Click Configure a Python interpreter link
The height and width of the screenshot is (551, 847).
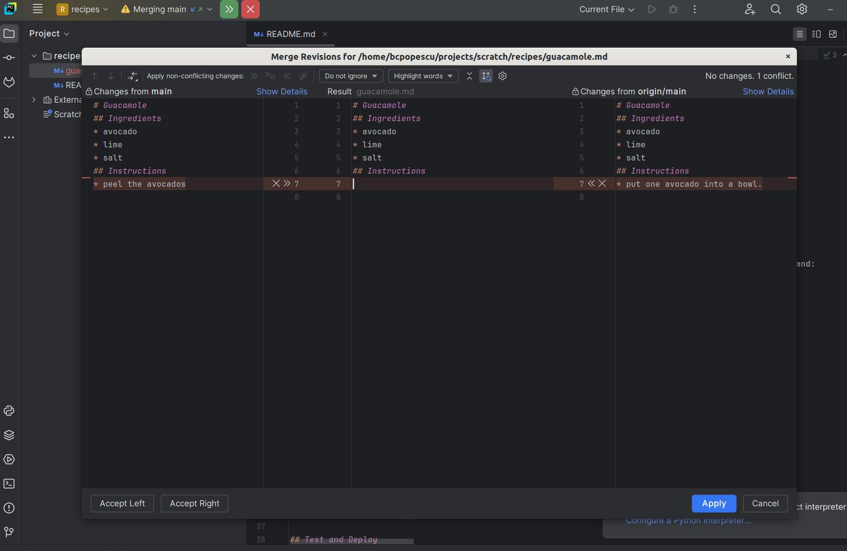[x=688, y=521]
